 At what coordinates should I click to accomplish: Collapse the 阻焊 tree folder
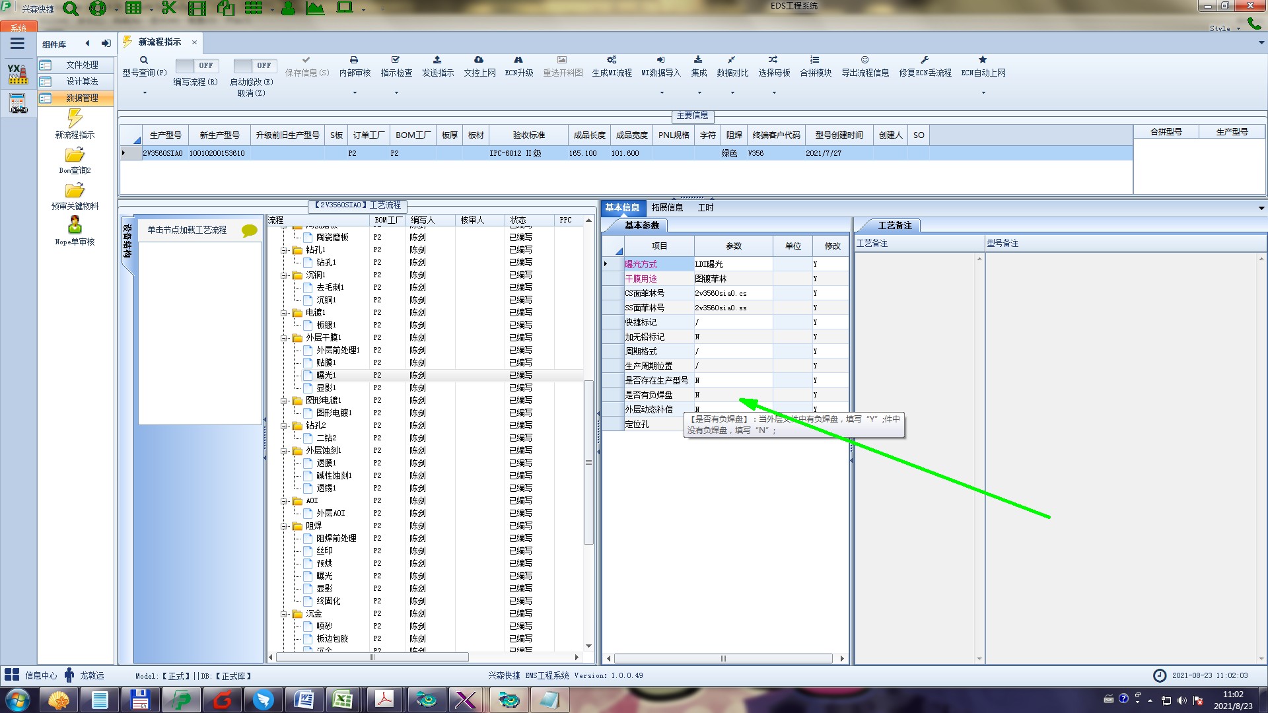click(x=284, y=526)
